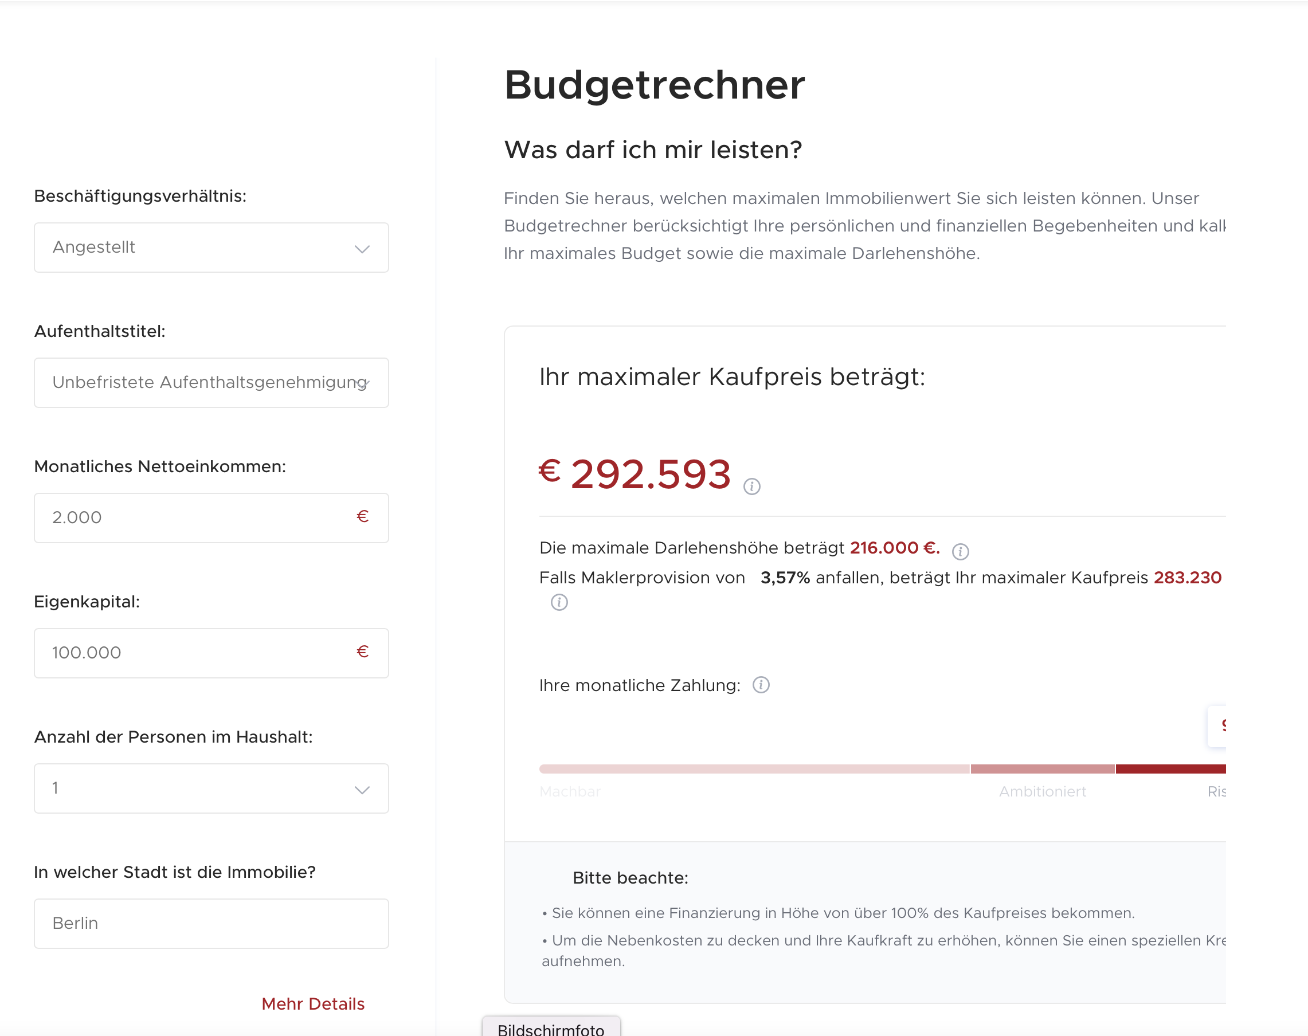The height and width of the screenshot is (1036, 1308).
Task: Click info icon next to 292.593 price
Action: [x=751, y=486]
